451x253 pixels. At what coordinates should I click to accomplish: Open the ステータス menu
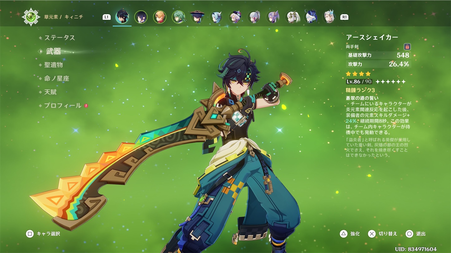click(59, 38)
